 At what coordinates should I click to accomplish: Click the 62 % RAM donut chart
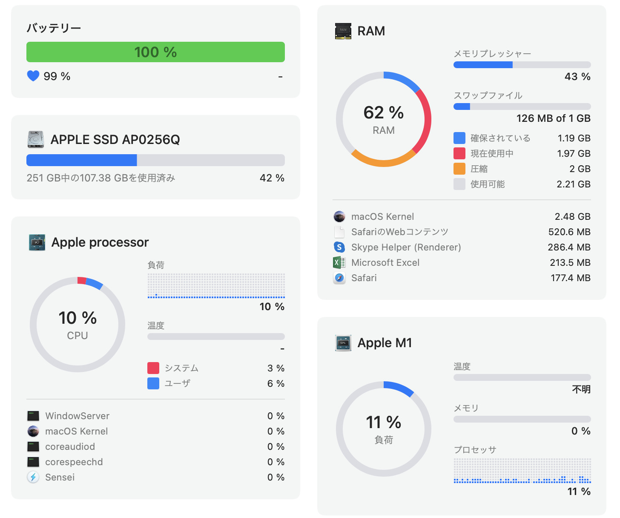(384, 119)
